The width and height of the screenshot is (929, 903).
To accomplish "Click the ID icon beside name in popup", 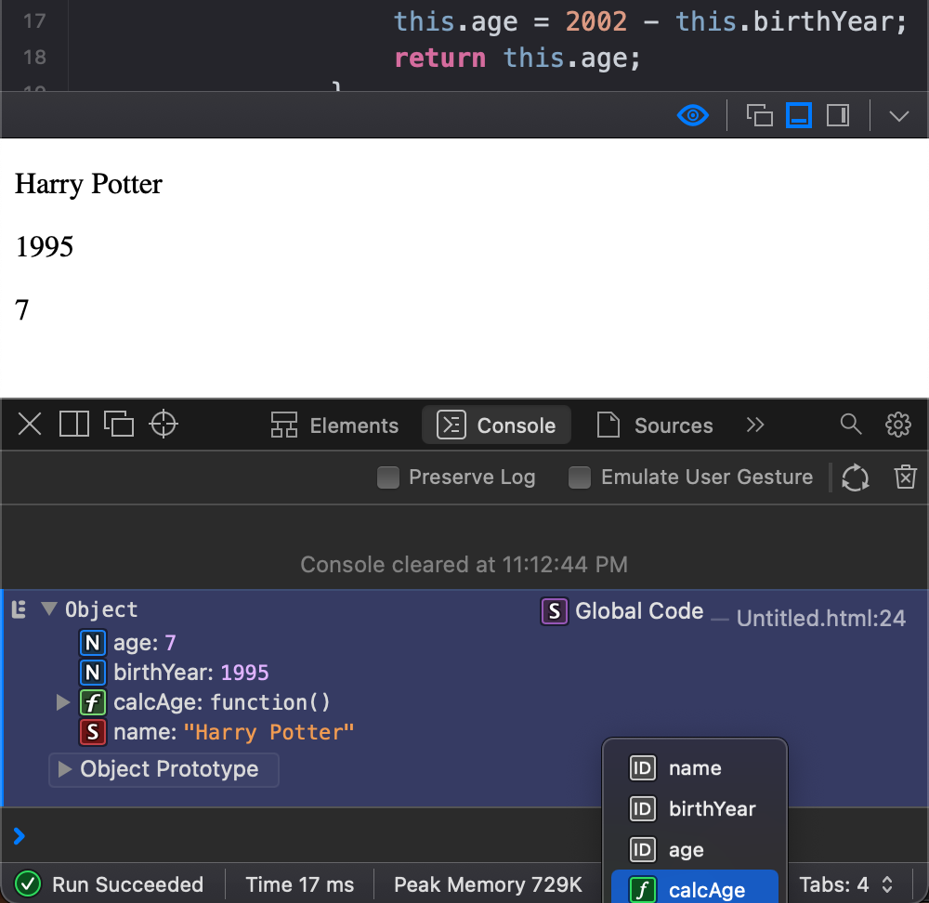I will 642,768.
